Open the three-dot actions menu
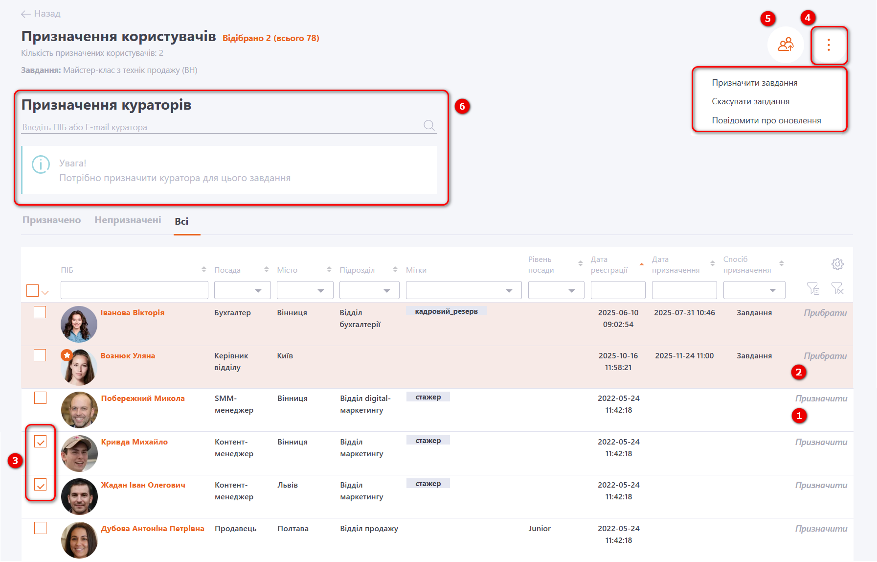This screenshot has width=877, height=562. 829,45
